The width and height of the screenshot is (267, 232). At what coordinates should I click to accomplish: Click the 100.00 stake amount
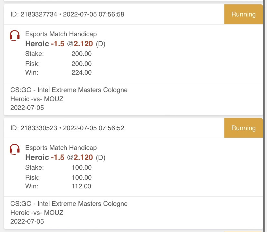[82, 167]
